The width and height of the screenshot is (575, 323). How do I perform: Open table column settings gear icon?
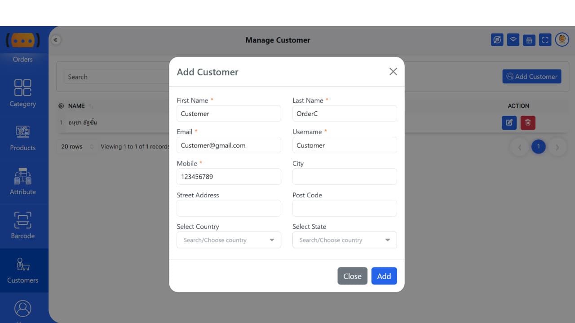pyautogui.click(x=62, y=106)
